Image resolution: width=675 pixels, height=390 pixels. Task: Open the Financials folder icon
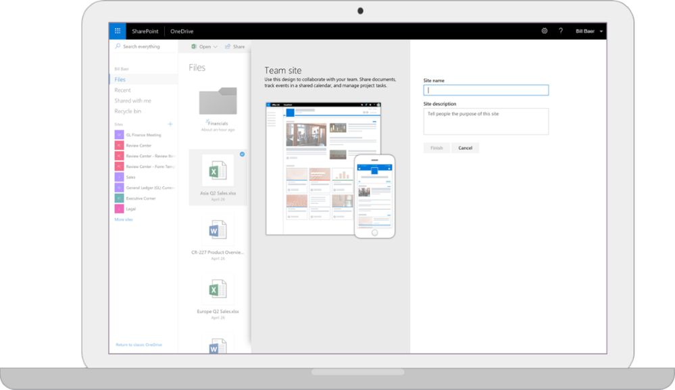[218, 101]
